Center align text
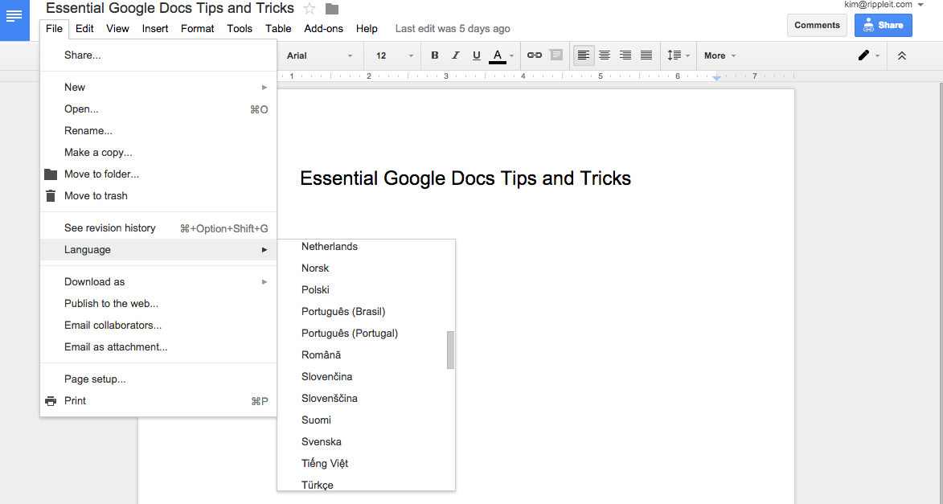The height and width of the screenshot is (504, 943). pos(605,55)
